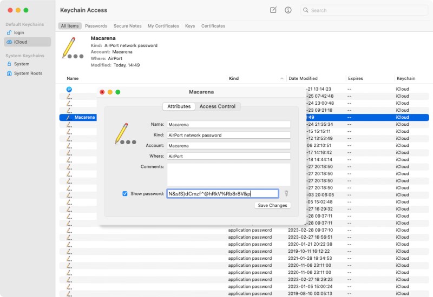
Task: Click into the Account field
Action: pyautogui.click(x=228, y=146)
